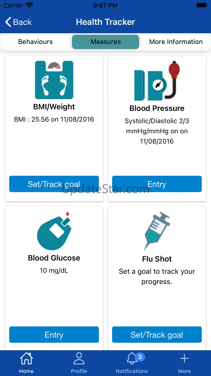Switch to the Behaviours tab
Image resolution: width=211 pixels, height=376 pixels.
tap(35, 42)
